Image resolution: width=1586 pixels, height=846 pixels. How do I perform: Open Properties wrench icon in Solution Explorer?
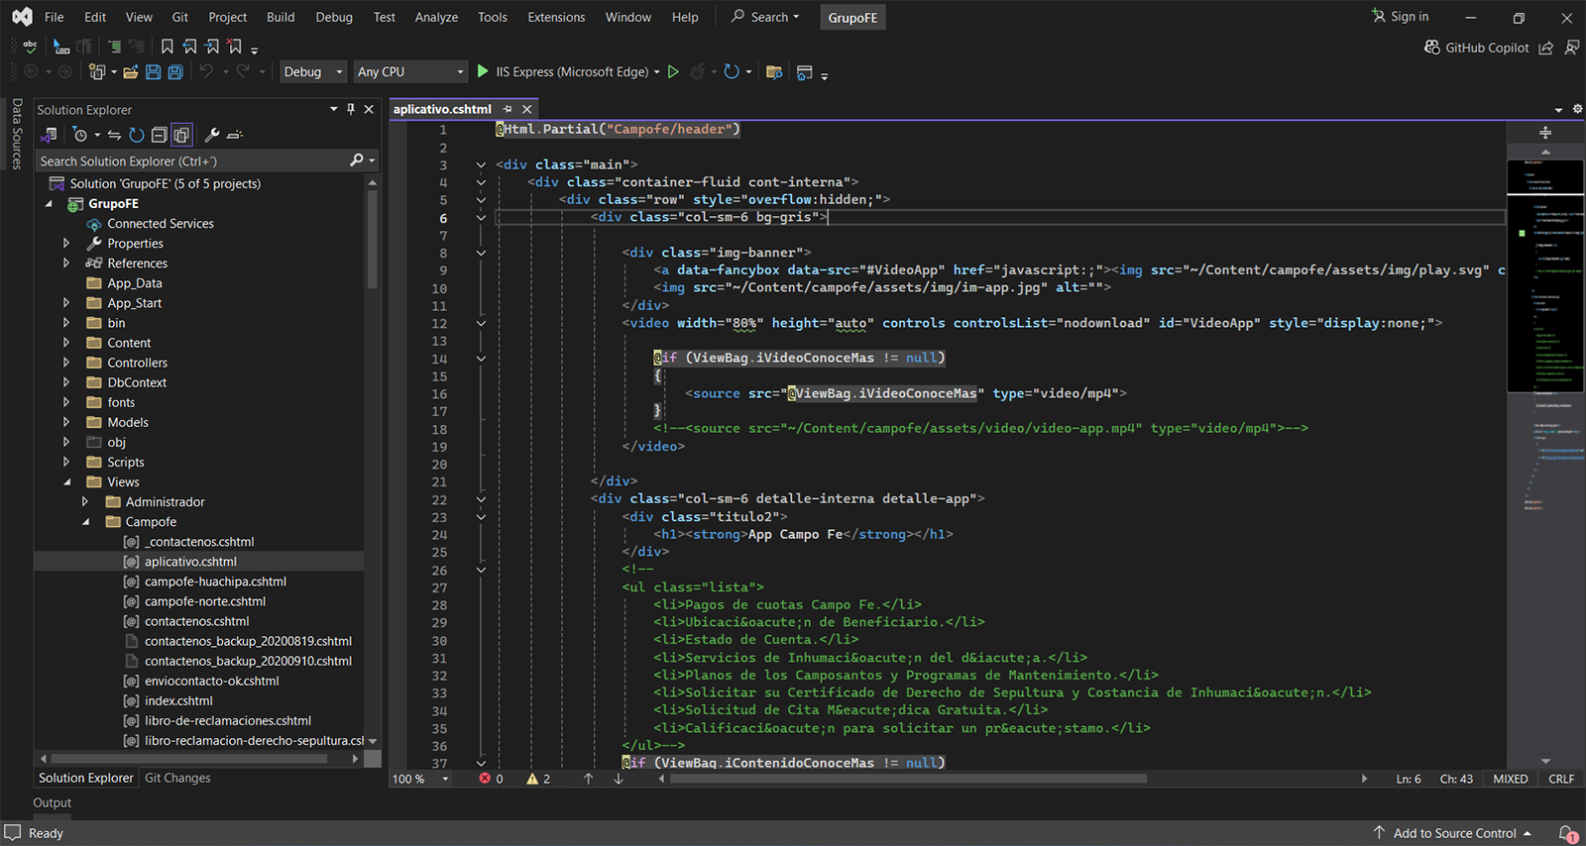click(211, 135)
